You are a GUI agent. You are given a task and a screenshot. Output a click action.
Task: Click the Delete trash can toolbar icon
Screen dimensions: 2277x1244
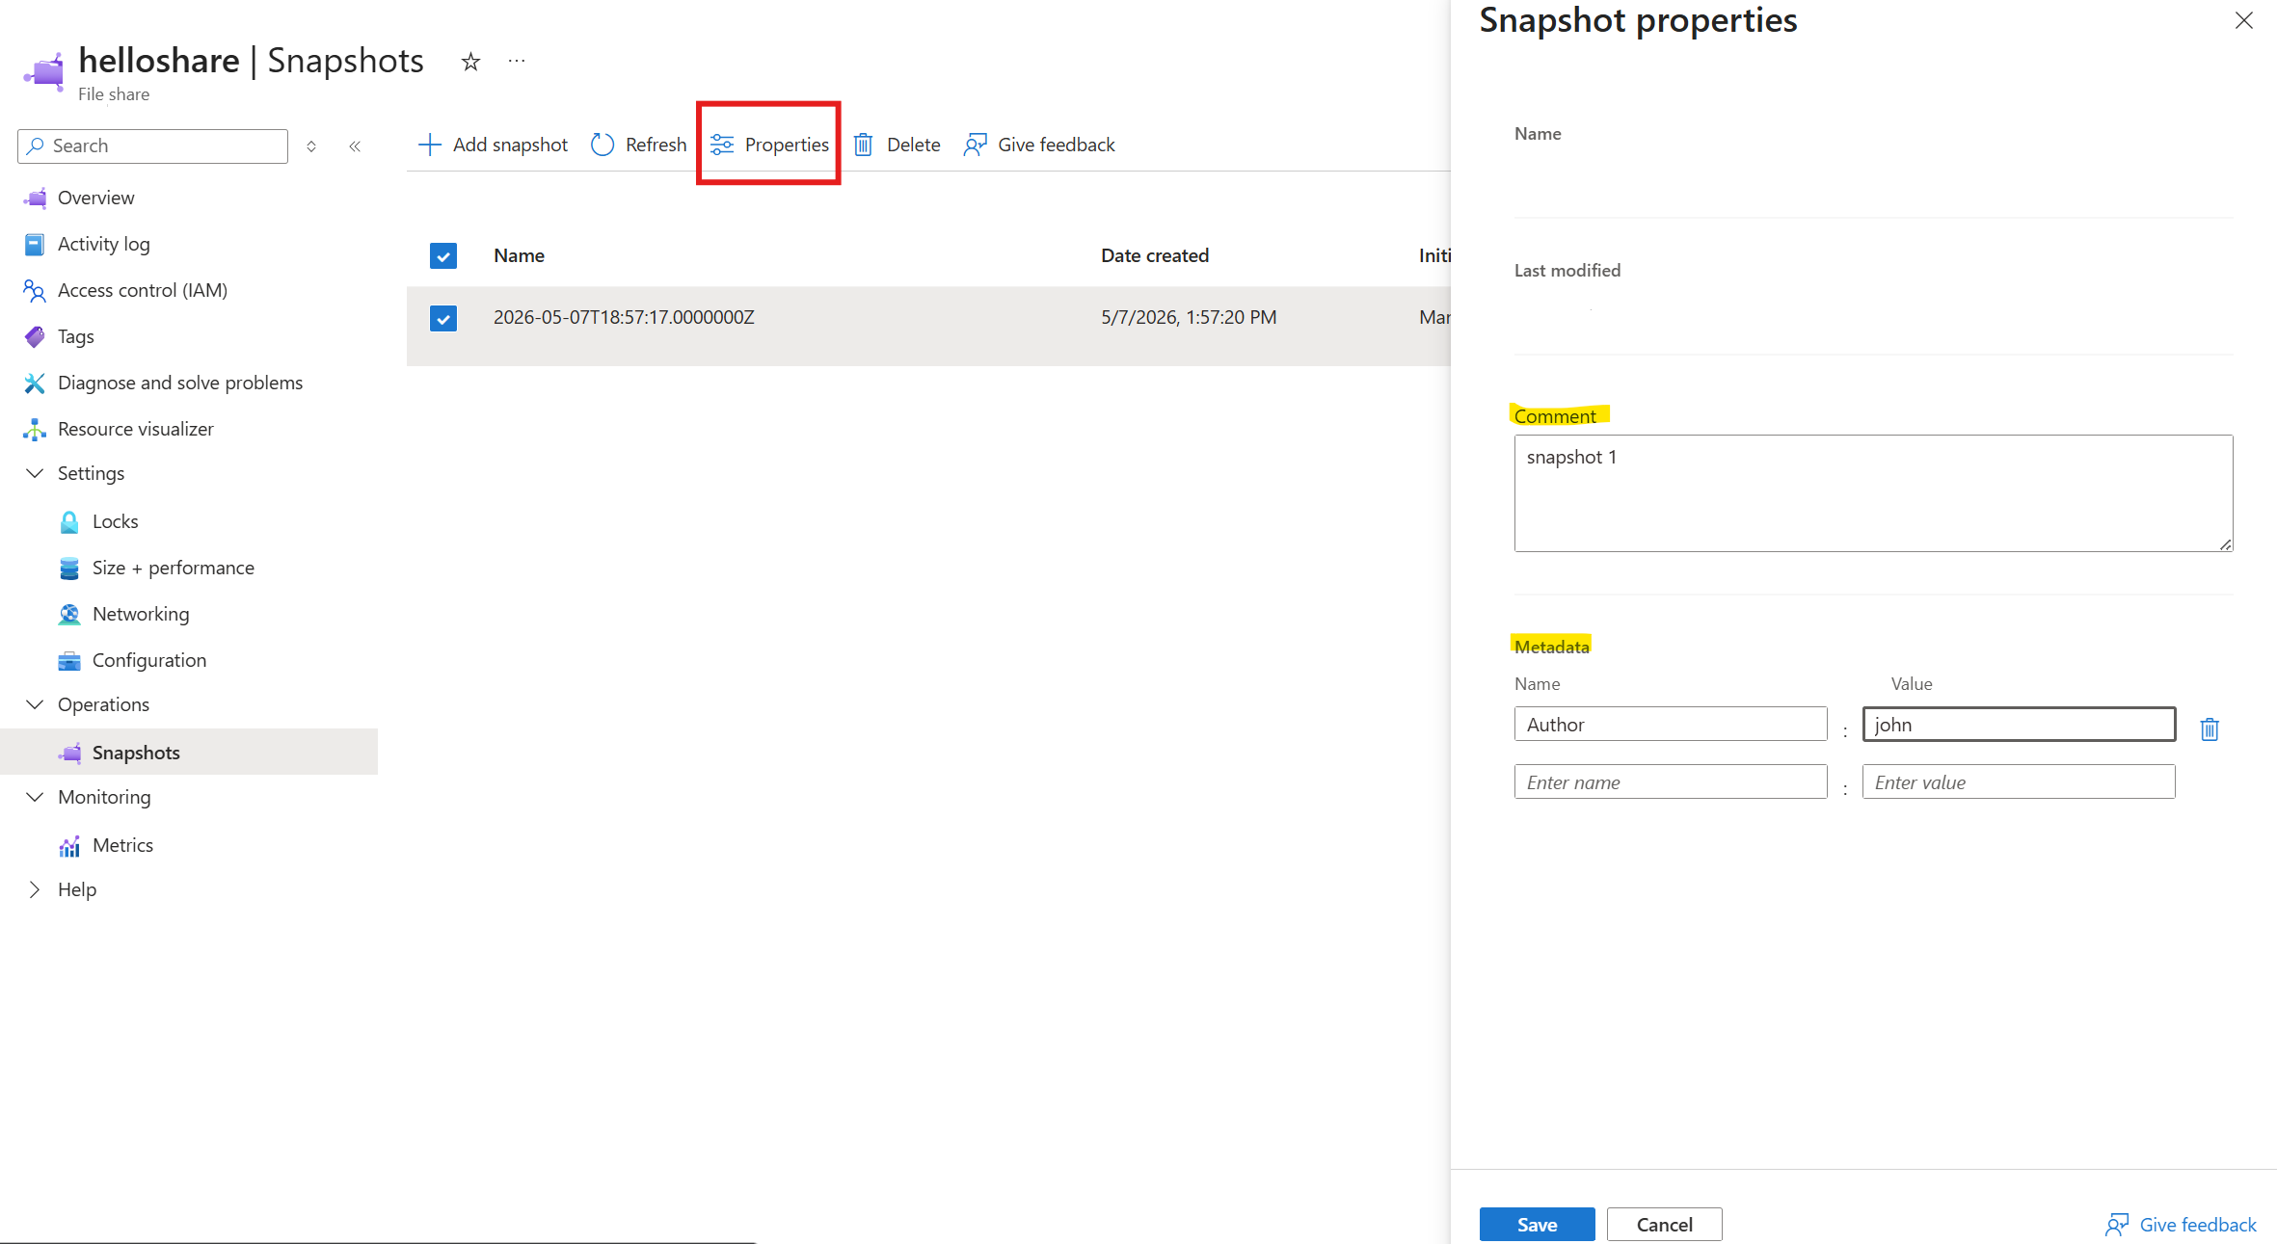[x=864, y=145]
